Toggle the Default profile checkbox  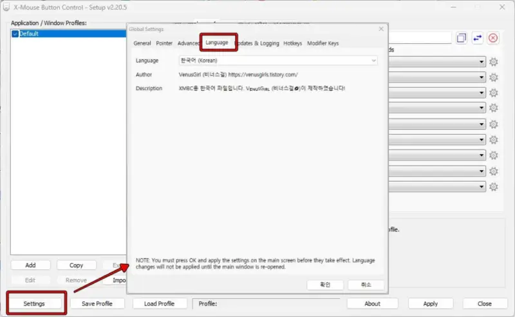pos(15,34)
